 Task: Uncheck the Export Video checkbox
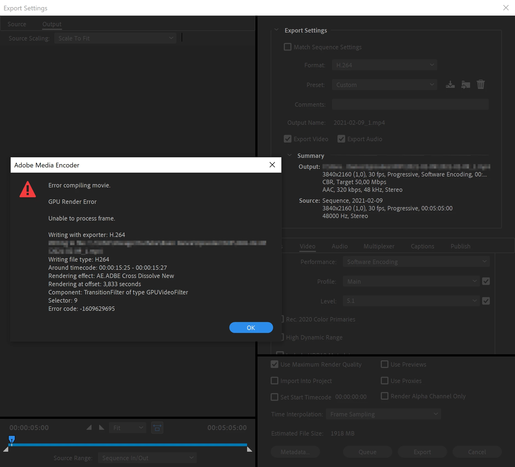[287, 139]
